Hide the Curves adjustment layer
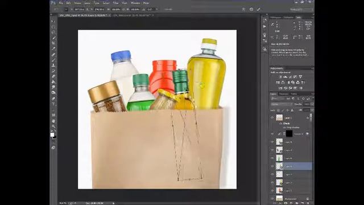The image size is (364, 205). pyautogui.click(x=272, y=134)
